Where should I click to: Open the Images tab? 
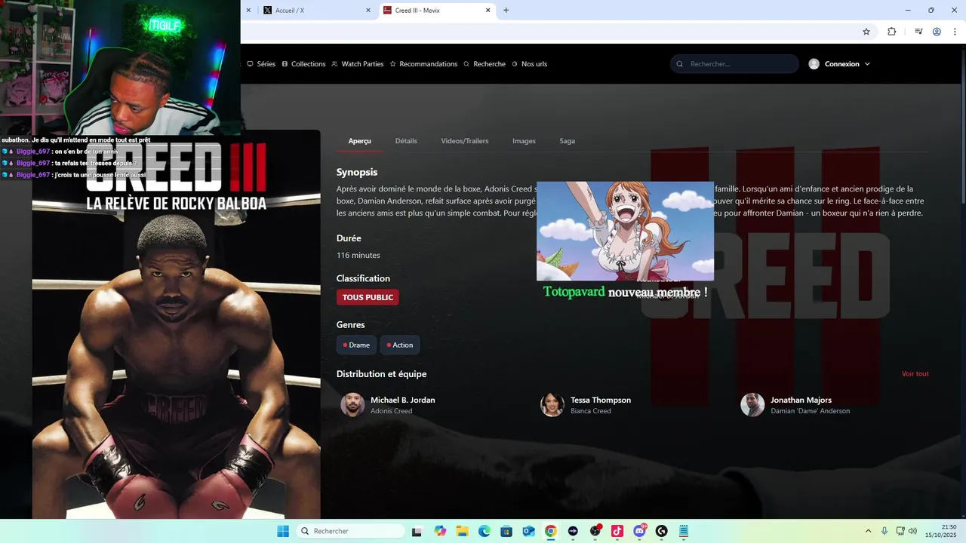point(524,141)
